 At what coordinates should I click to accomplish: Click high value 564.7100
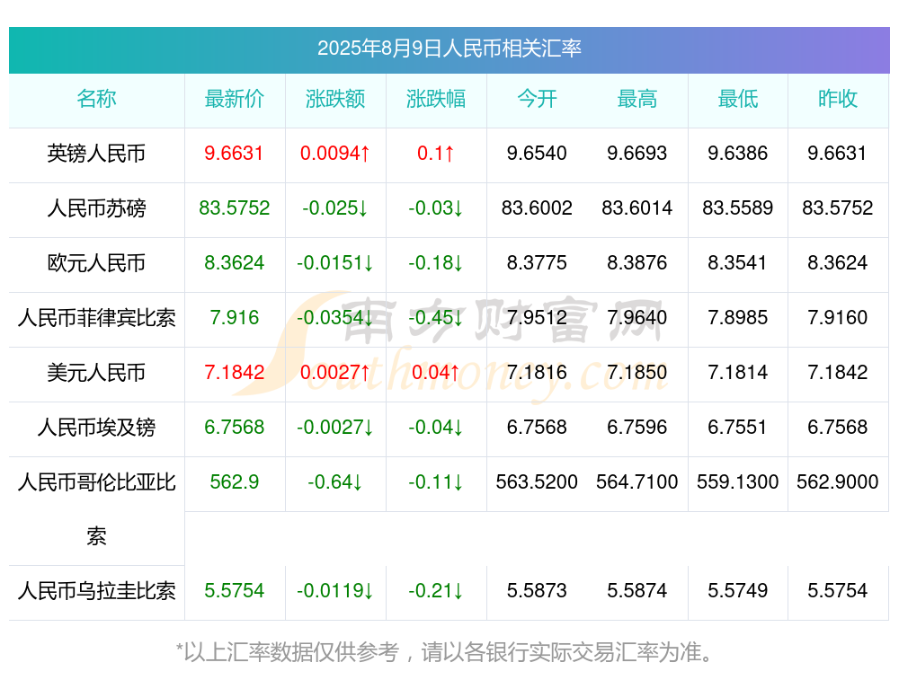coord(637,481)
